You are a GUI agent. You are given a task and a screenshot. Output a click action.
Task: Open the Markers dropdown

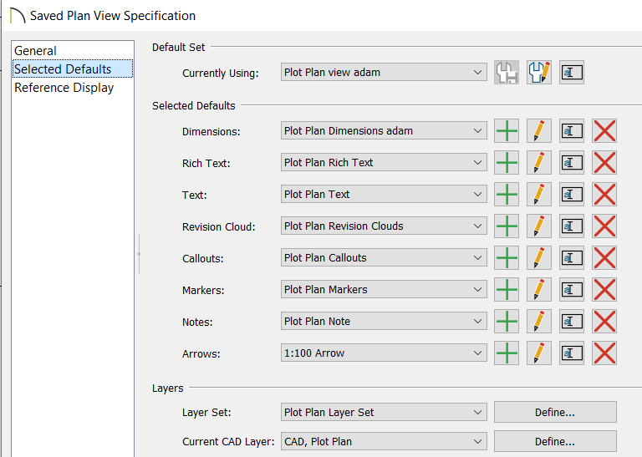point(384,289)
